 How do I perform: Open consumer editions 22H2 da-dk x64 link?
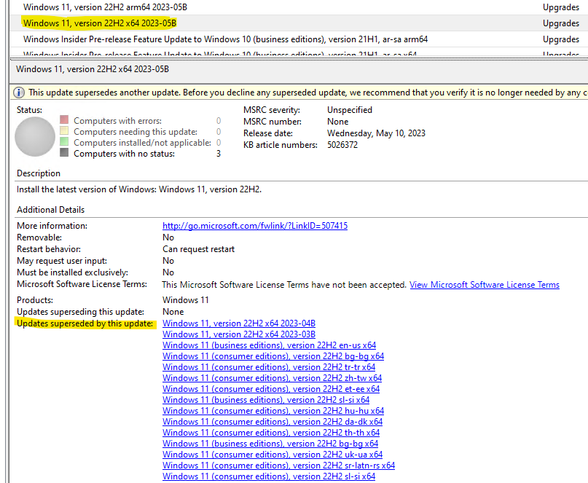(x=273, y=422)
